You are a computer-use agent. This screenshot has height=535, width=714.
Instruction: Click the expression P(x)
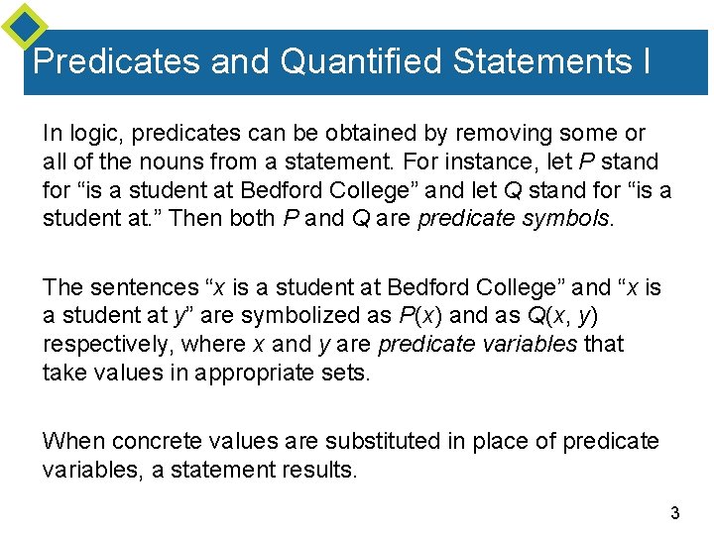coord(419,315)
